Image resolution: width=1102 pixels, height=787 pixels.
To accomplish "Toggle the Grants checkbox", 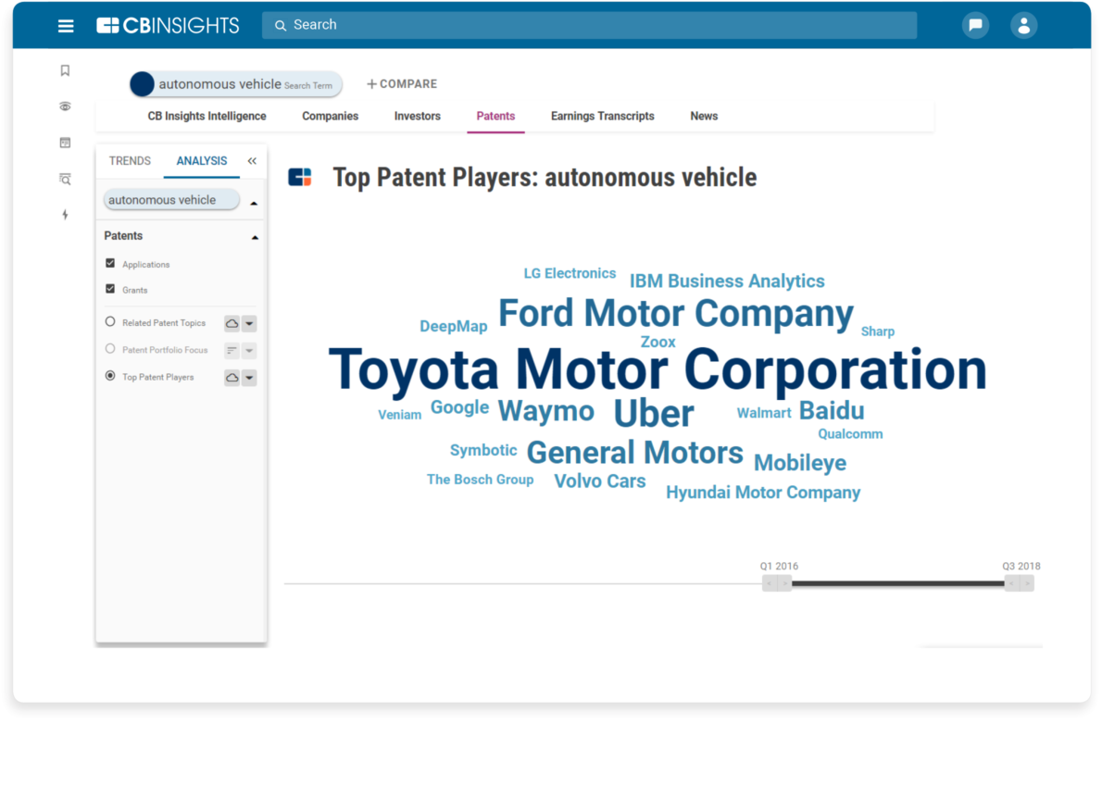I will pos(110,289).
